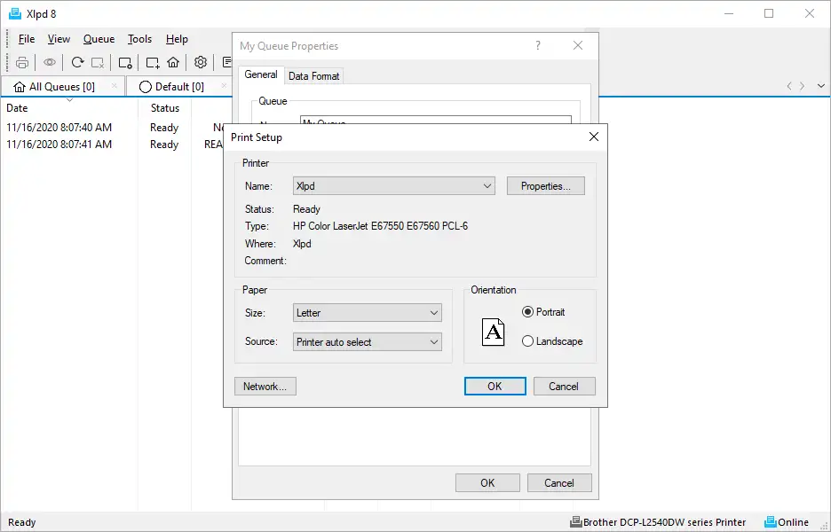Click the Online status icon

771,522
